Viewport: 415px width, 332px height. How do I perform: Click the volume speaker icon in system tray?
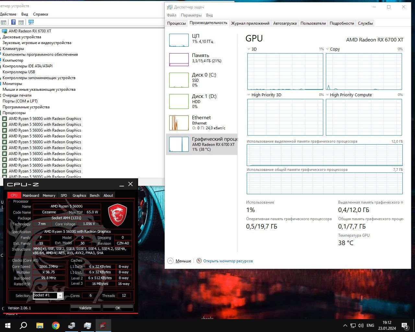click(361, 326)
